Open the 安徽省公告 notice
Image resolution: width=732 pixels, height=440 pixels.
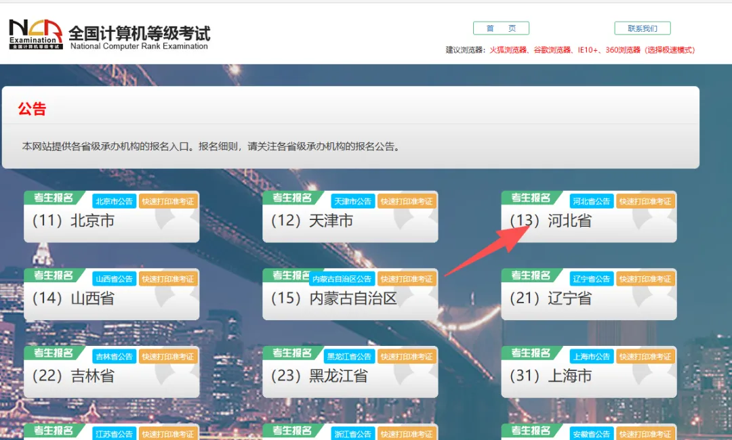click(x=592, y=434)
